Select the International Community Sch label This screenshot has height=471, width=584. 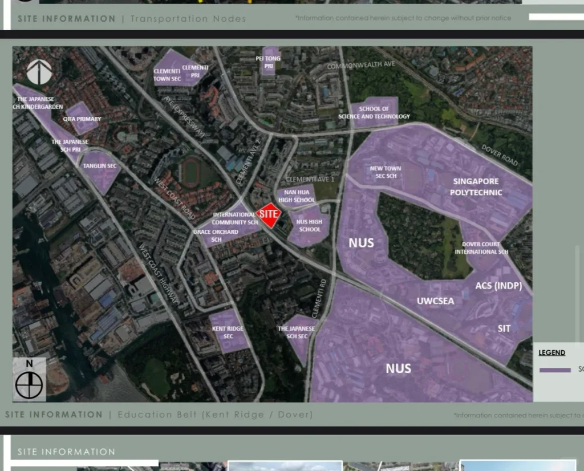pyautogui.click(x=234, y=218)
